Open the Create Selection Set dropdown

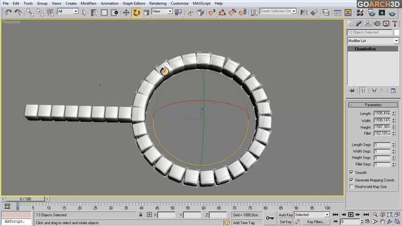(278, 11)
